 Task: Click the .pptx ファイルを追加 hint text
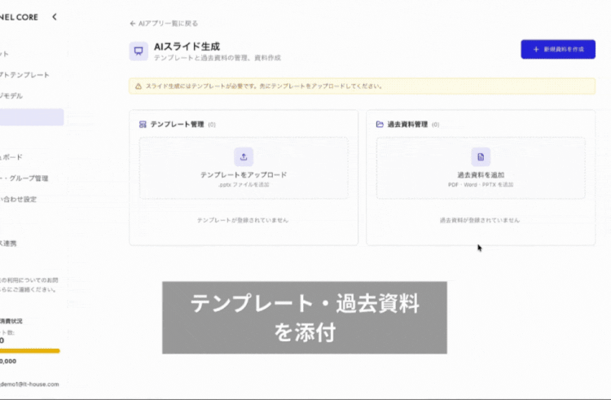pos(244,185)
